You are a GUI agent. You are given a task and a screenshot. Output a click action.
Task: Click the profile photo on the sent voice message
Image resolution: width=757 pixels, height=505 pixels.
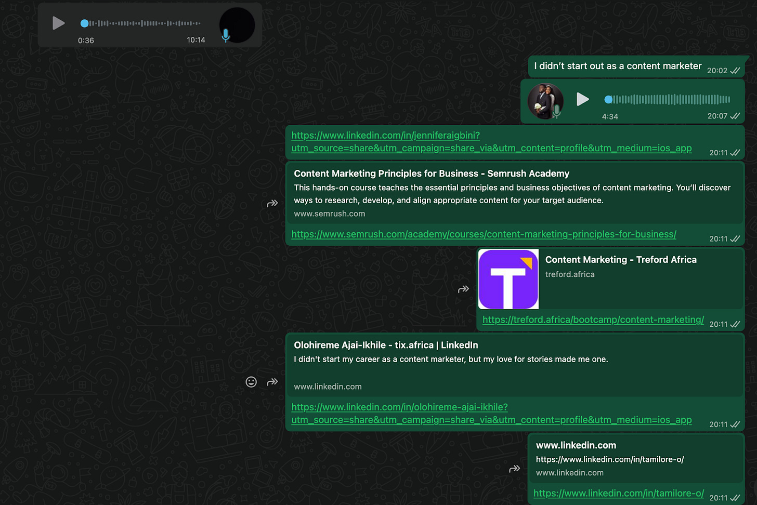(x=545, y=101)
